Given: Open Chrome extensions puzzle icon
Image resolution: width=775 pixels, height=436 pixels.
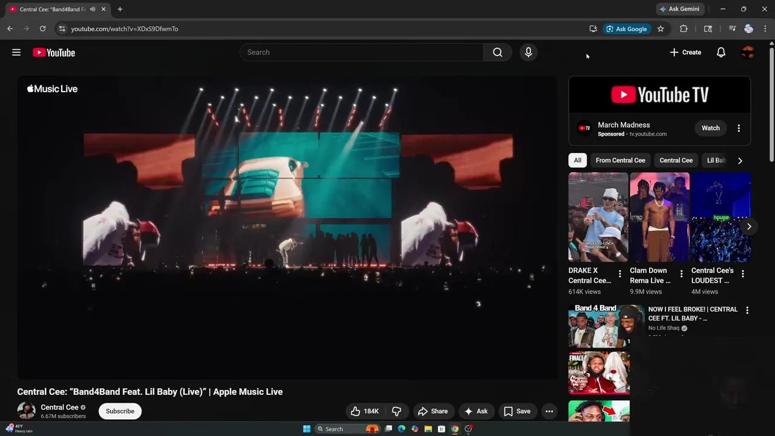Looking at the screenshot, I should pyautogui.click(x=684, y=28).
